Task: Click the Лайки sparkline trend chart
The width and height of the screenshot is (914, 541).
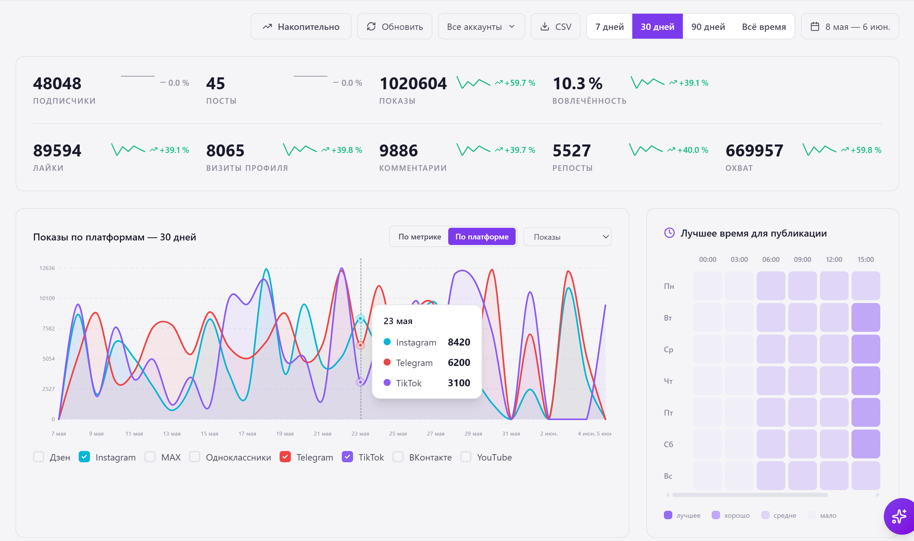Action: coord(128,150)
